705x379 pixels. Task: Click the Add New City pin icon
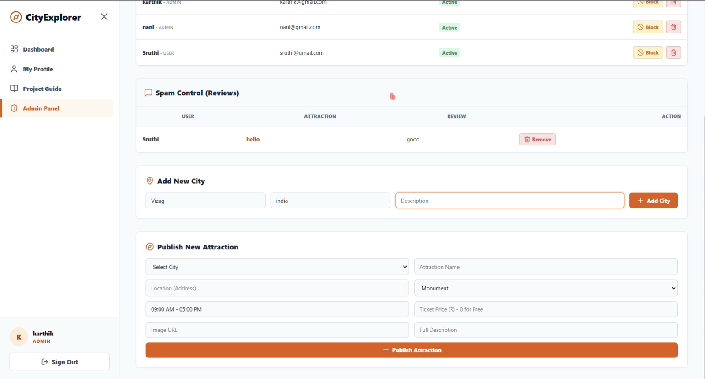[150, 181]
